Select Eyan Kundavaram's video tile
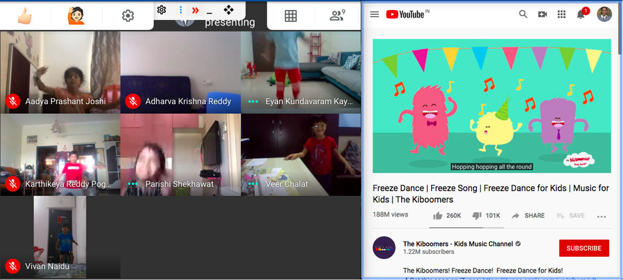This screenshot has width=623, height=280. tap(301, 73)
